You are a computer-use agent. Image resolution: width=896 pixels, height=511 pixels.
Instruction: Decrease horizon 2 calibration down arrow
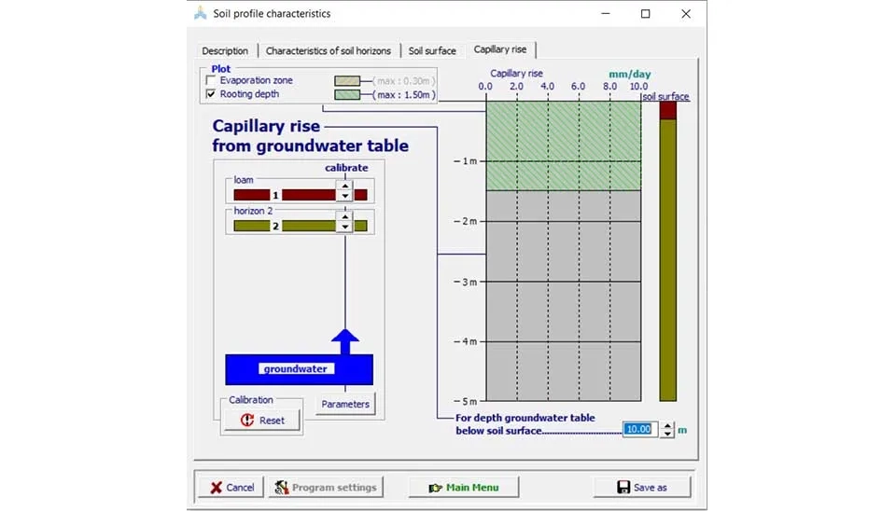pos(344,228)
